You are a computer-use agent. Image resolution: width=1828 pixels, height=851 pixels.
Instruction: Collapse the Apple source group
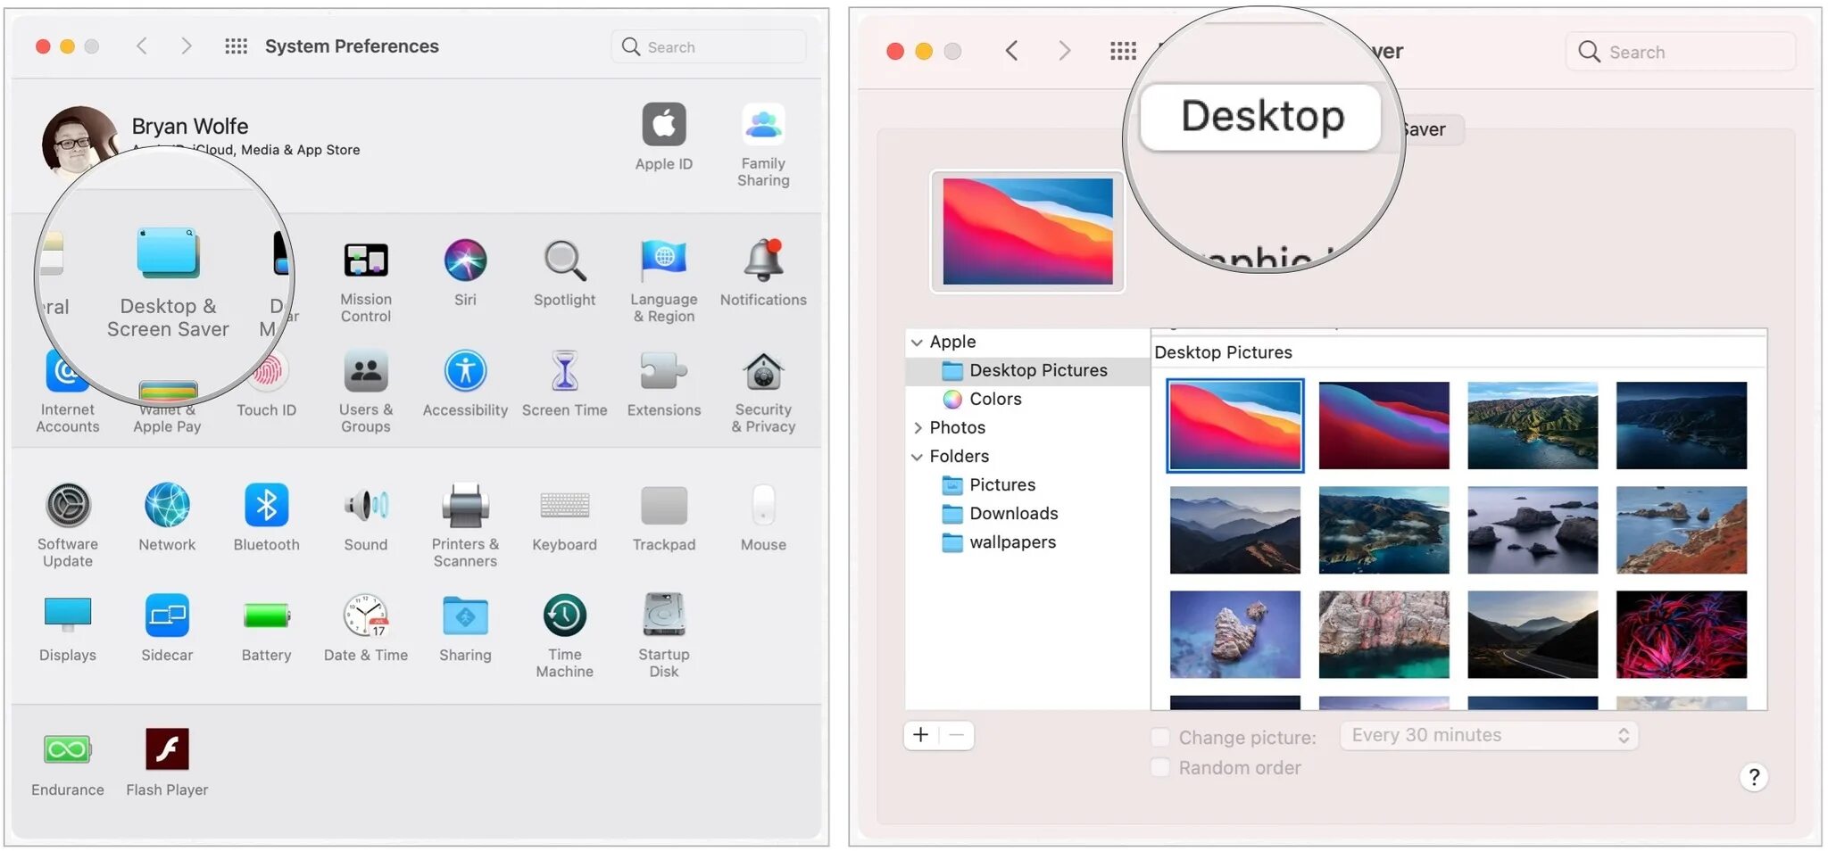coord(917,342)
